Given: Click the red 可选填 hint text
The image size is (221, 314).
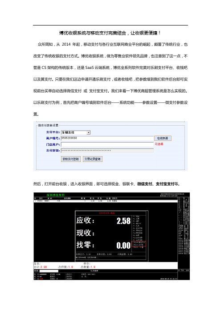Looking at the screenshot, I should click(159, 144).
